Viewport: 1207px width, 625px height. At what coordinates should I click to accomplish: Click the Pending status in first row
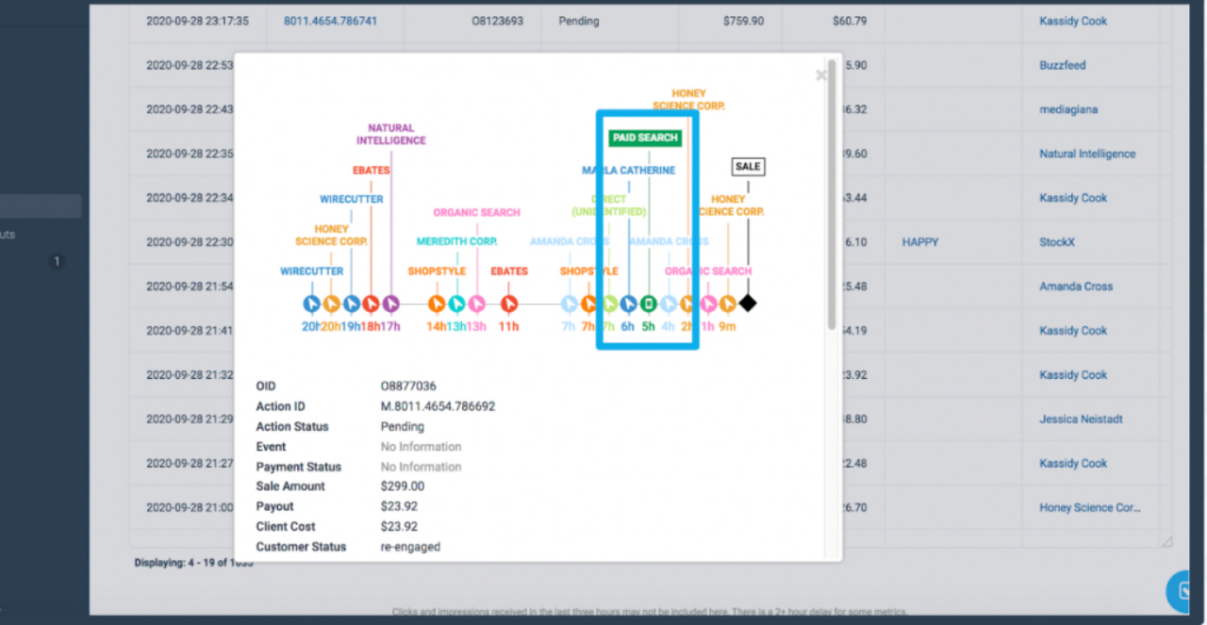click(579, 21)
